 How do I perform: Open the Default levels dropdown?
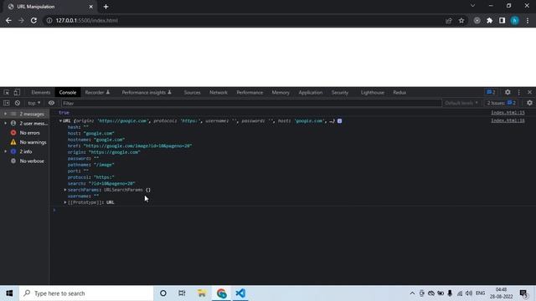pos(461,103)
